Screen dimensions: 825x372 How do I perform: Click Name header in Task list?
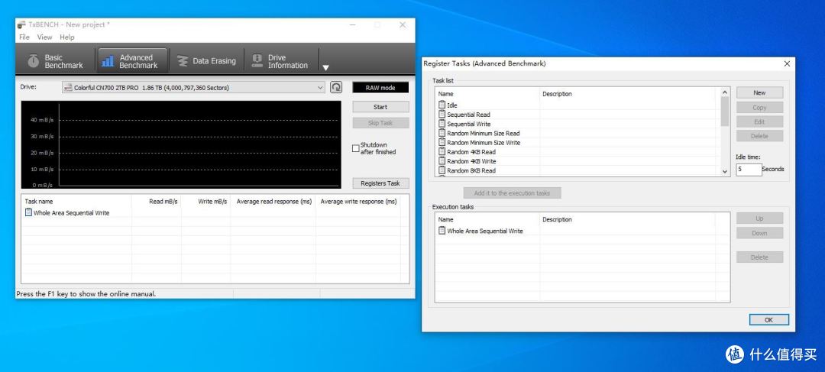(487, 94)
